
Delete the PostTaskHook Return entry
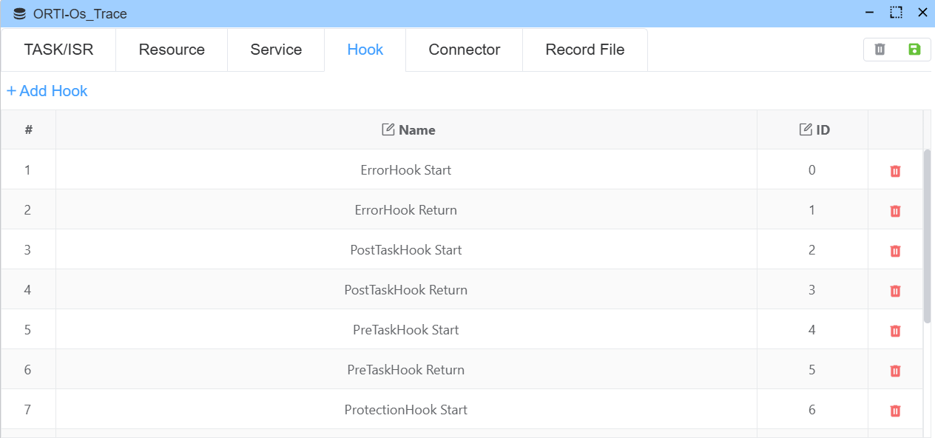895,291
